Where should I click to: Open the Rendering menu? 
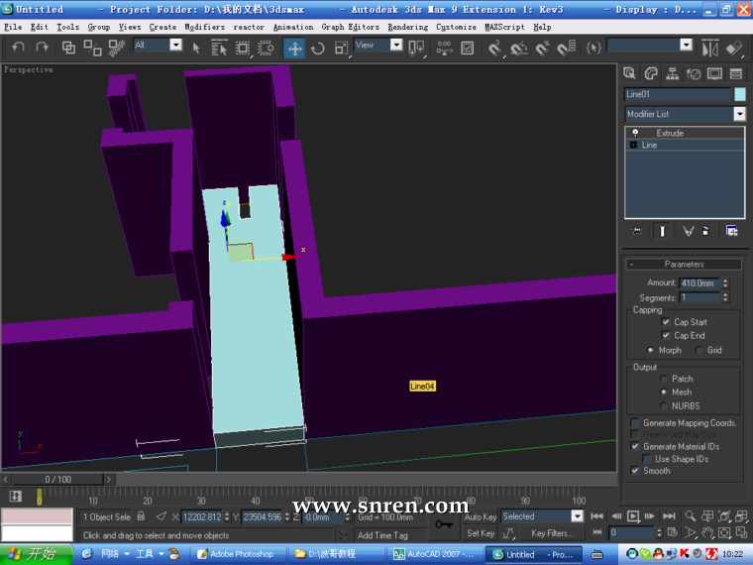[x=407, y=27]
